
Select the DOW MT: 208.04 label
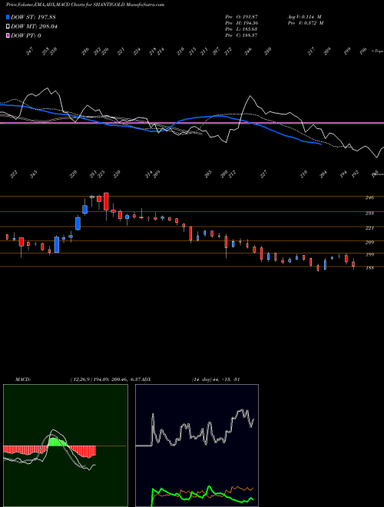coord(35,27)
